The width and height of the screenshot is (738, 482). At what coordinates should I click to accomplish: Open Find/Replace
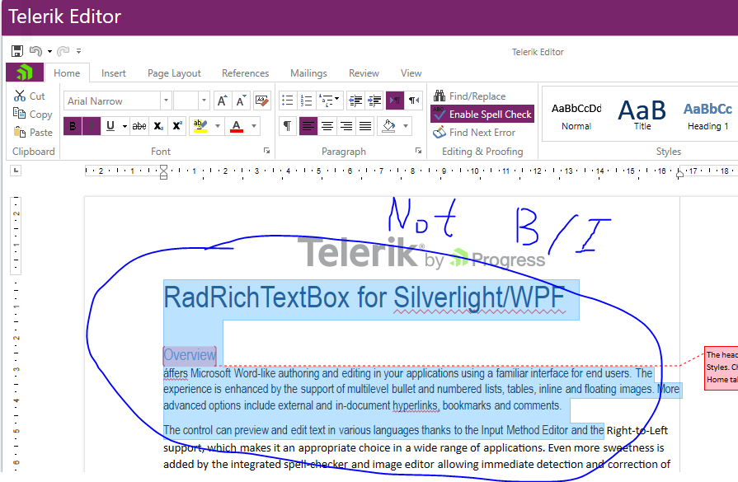470,96
